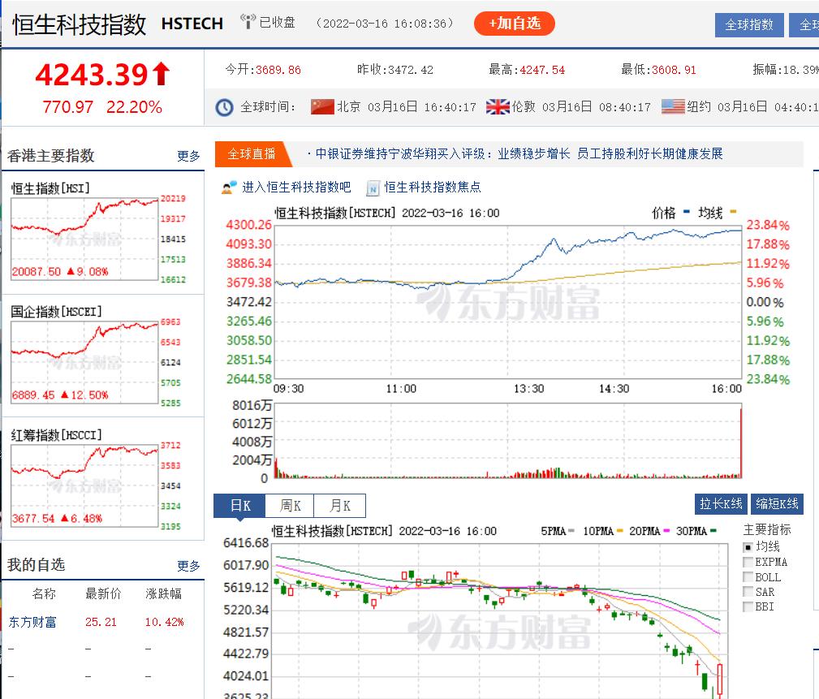Screen dimensions: 819x699
Task: Open the 恒生指数[HSI] mini chart
Action: [x=84, y=239]
